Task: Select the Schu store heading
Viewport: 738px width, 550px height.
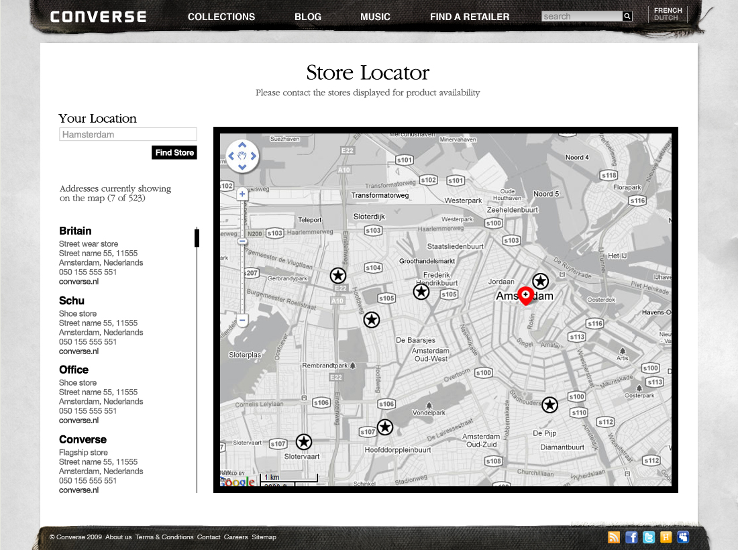Action: click(72, 300)
